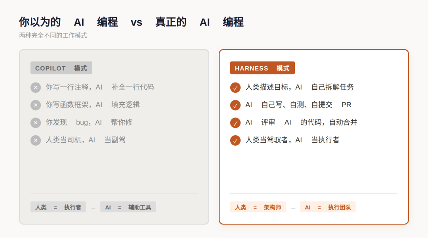Click the X icon beside 你写函数框架
This screenshot has width=428, height=238.
click(x=36, y=105)
